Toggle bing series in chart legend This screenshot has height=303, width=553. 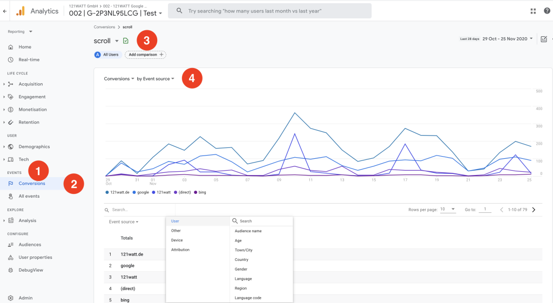199,192
